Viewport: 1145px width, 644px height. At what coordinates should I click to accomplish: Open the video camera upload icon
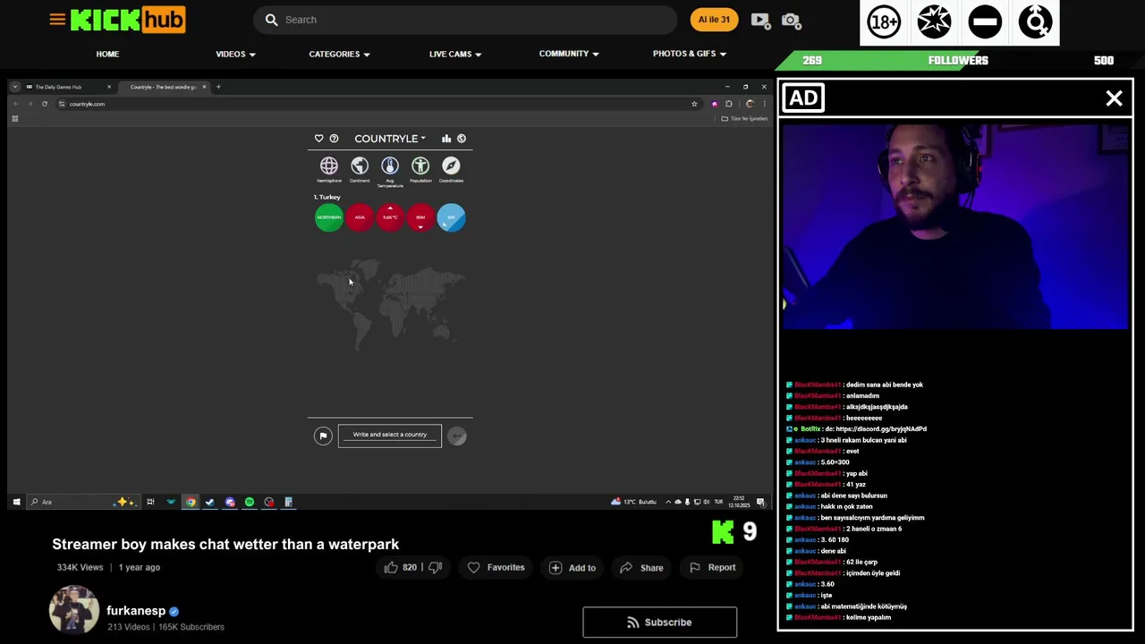[760, 20]
